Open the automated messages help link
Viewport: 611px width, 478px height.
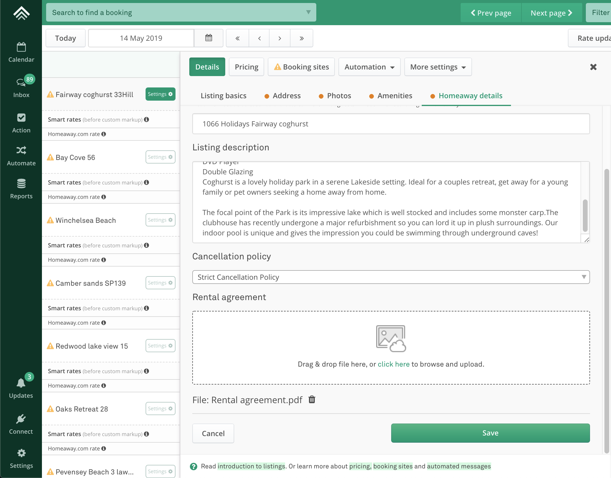(459, 466)
